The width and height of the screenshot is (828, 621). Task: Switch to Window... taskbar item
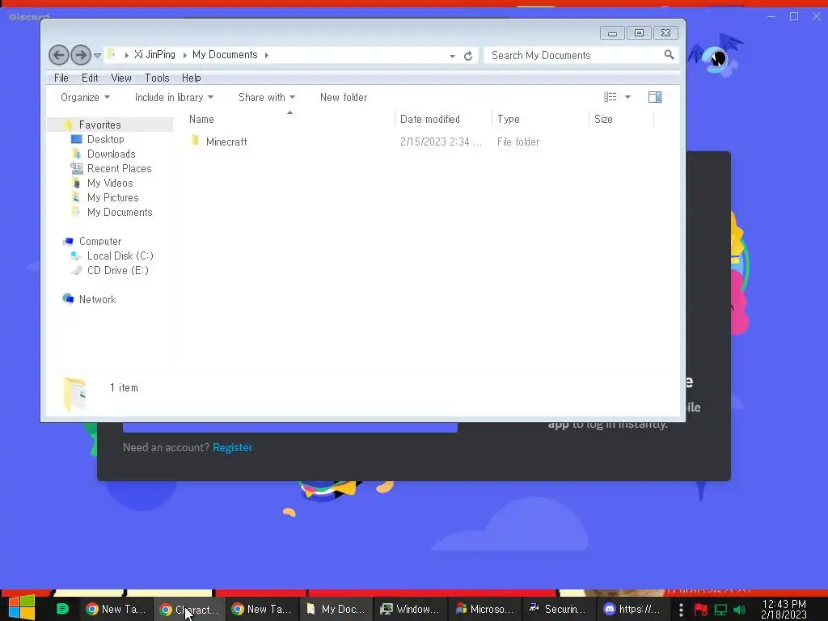pyautogui.click(x=410, y=609)
